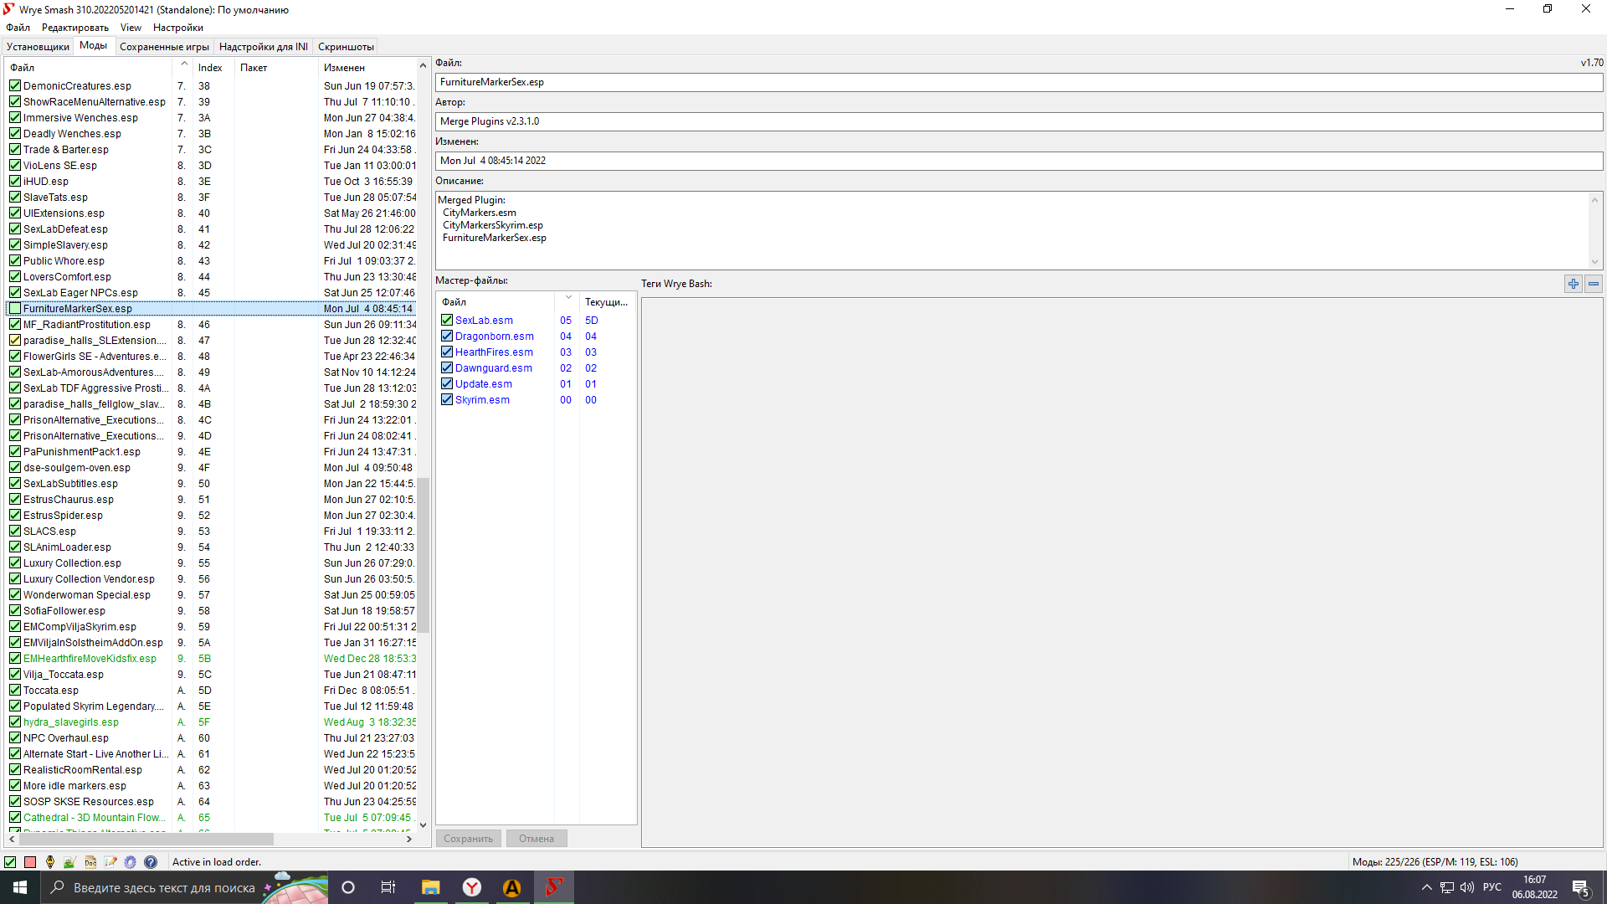The height and width of the screenshot is (904, 1607).
Task: Click the Сохранить button
Action: click(468, 839)
